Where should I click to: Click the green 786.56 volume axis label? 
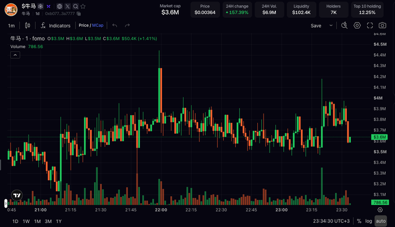pyautogui.click(x=380, y=203)
